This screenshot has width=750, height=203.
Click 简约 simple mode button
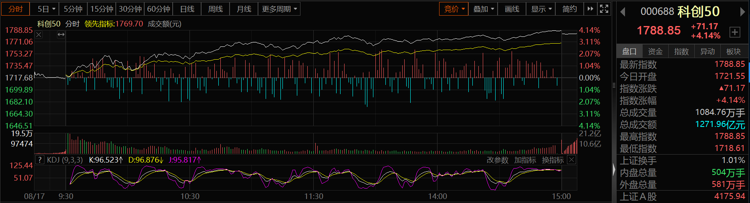(x=569, y=9)
